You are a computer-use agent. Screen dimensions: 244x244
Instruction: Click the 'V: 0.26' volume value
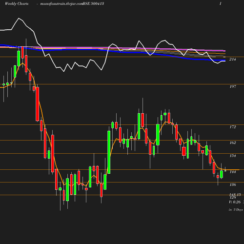(x=235, y=202)
